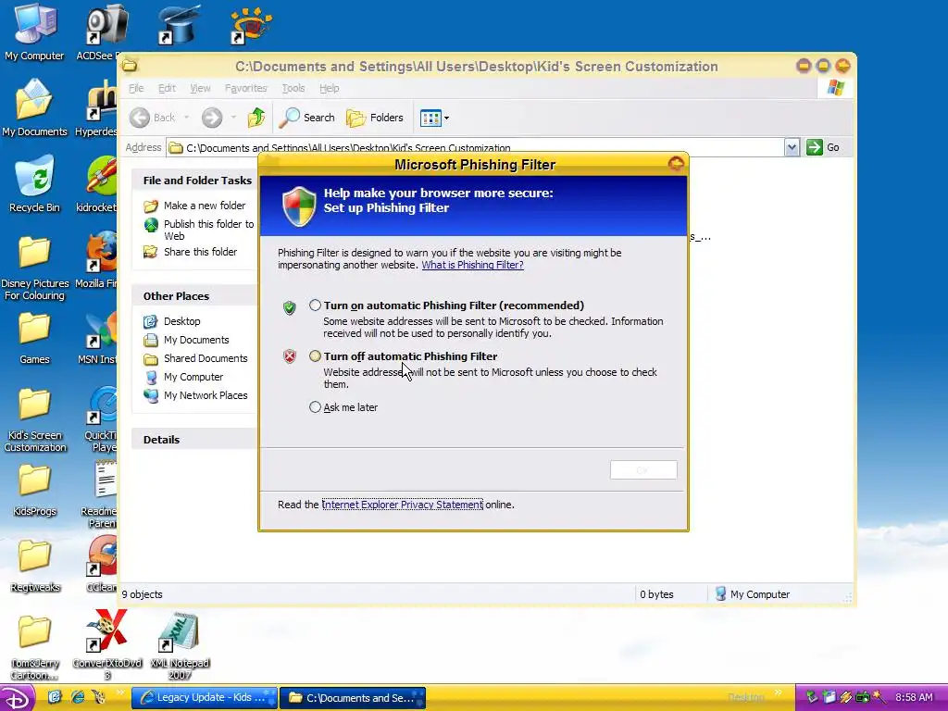
Task: Switch to C:\Documents and Se taskbar button
Action: (353, 697)
